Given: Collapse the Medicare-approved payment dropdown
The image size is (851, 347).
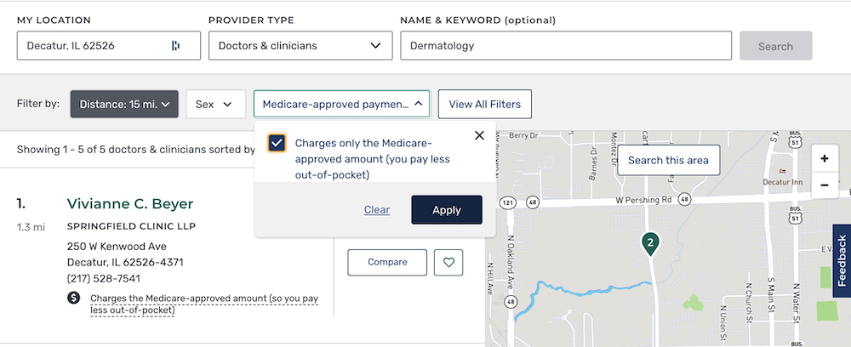Looking at the screenshot, I should pyautogui.click(x=342, y=104).
